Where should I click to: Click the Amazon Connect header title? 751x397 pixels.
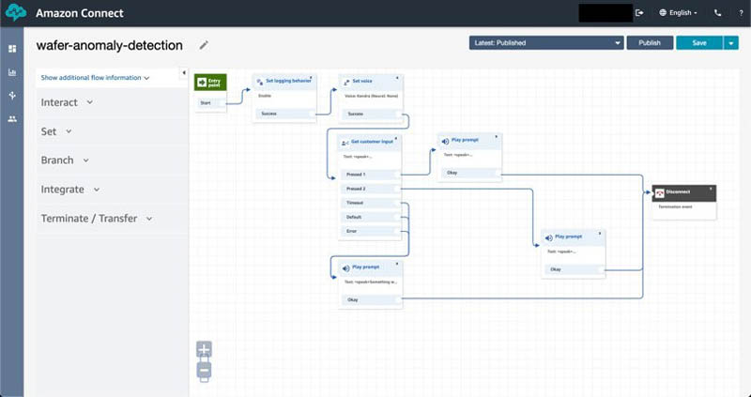pos(80,13)
